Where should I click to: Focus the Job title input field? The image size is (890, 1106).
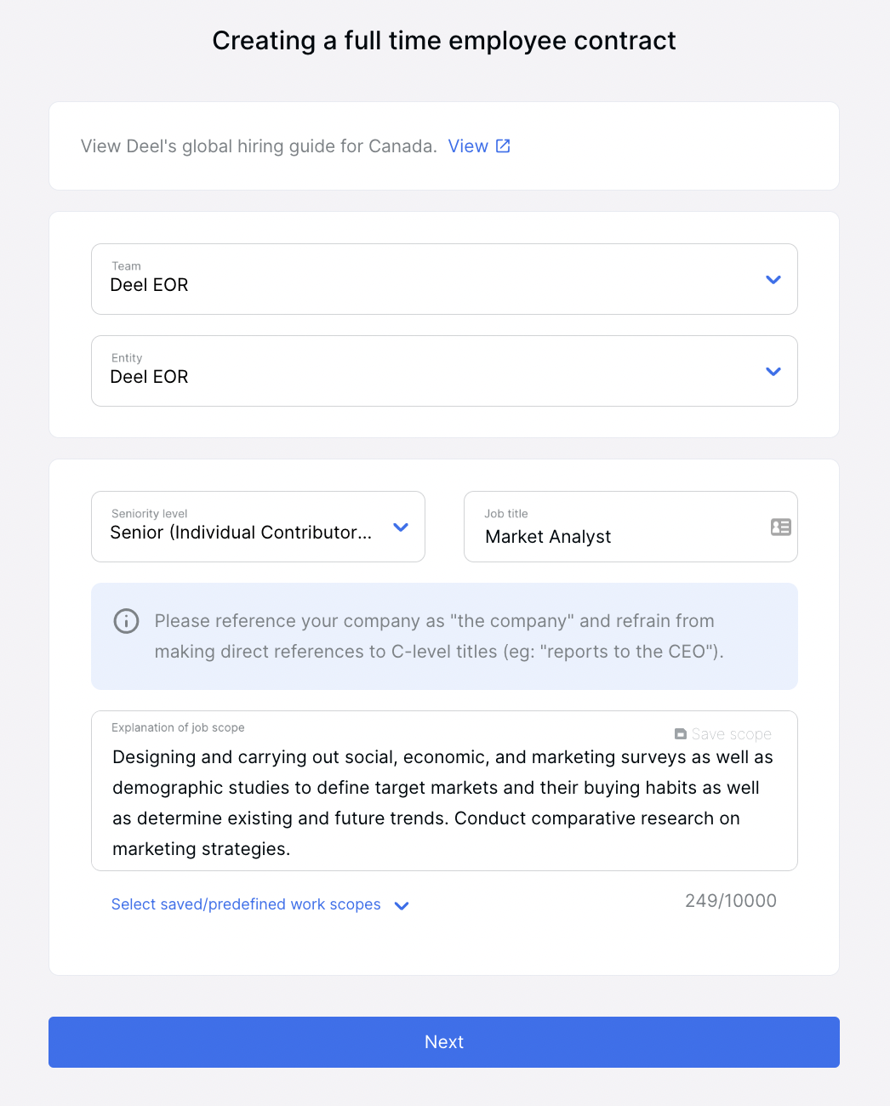tap(630, 527)
